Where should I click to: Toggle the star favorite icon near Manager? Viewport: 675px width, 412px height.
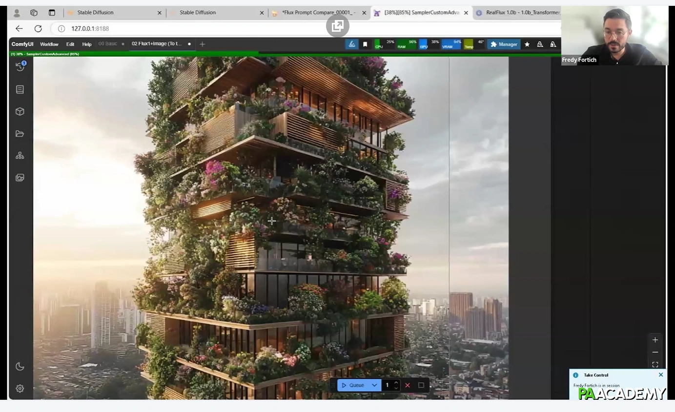(527, 44)
